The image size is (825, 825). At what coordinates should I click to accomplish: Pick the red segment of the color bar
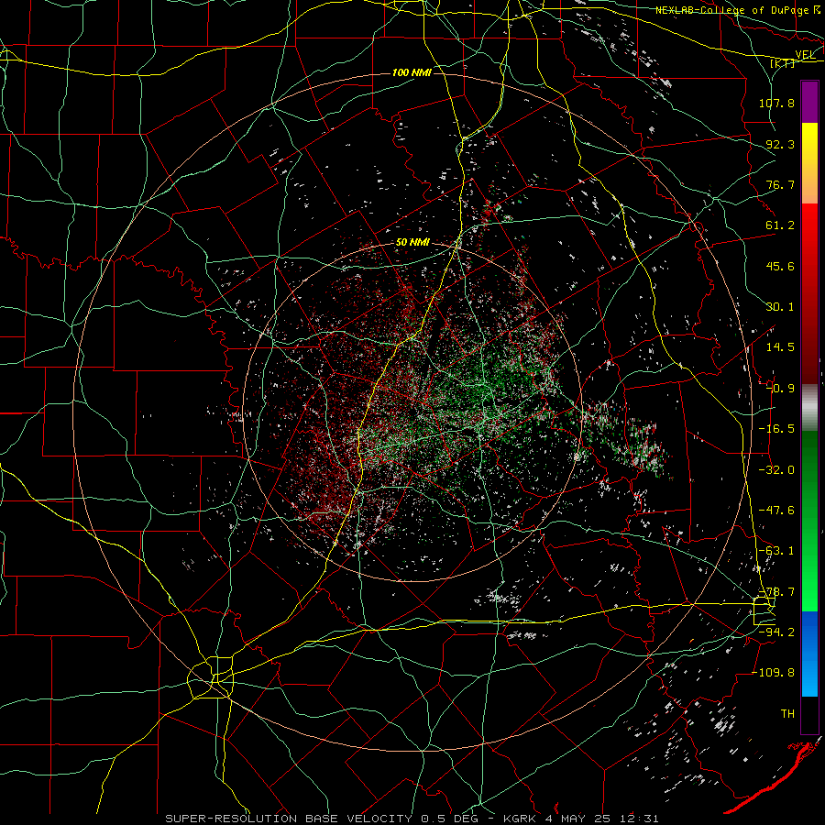click(x=809, y=293)
